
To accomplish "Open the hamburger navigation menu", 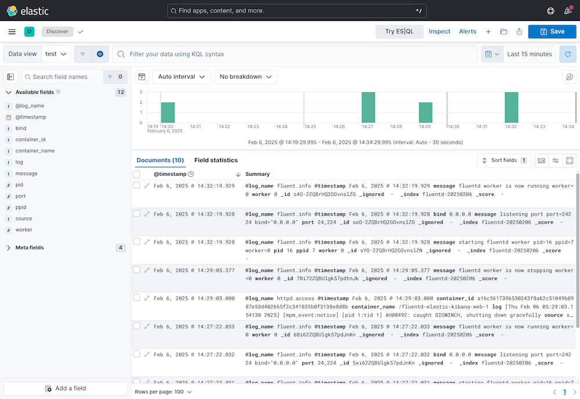I will point(12,31).
